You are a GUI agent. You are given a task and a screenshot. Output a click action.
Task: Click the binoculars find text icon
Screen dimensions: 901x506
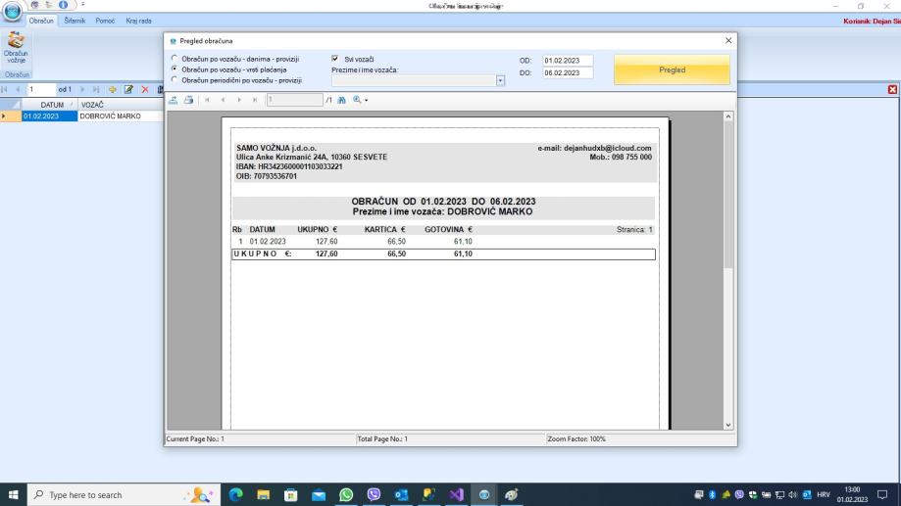pos(342,100)
